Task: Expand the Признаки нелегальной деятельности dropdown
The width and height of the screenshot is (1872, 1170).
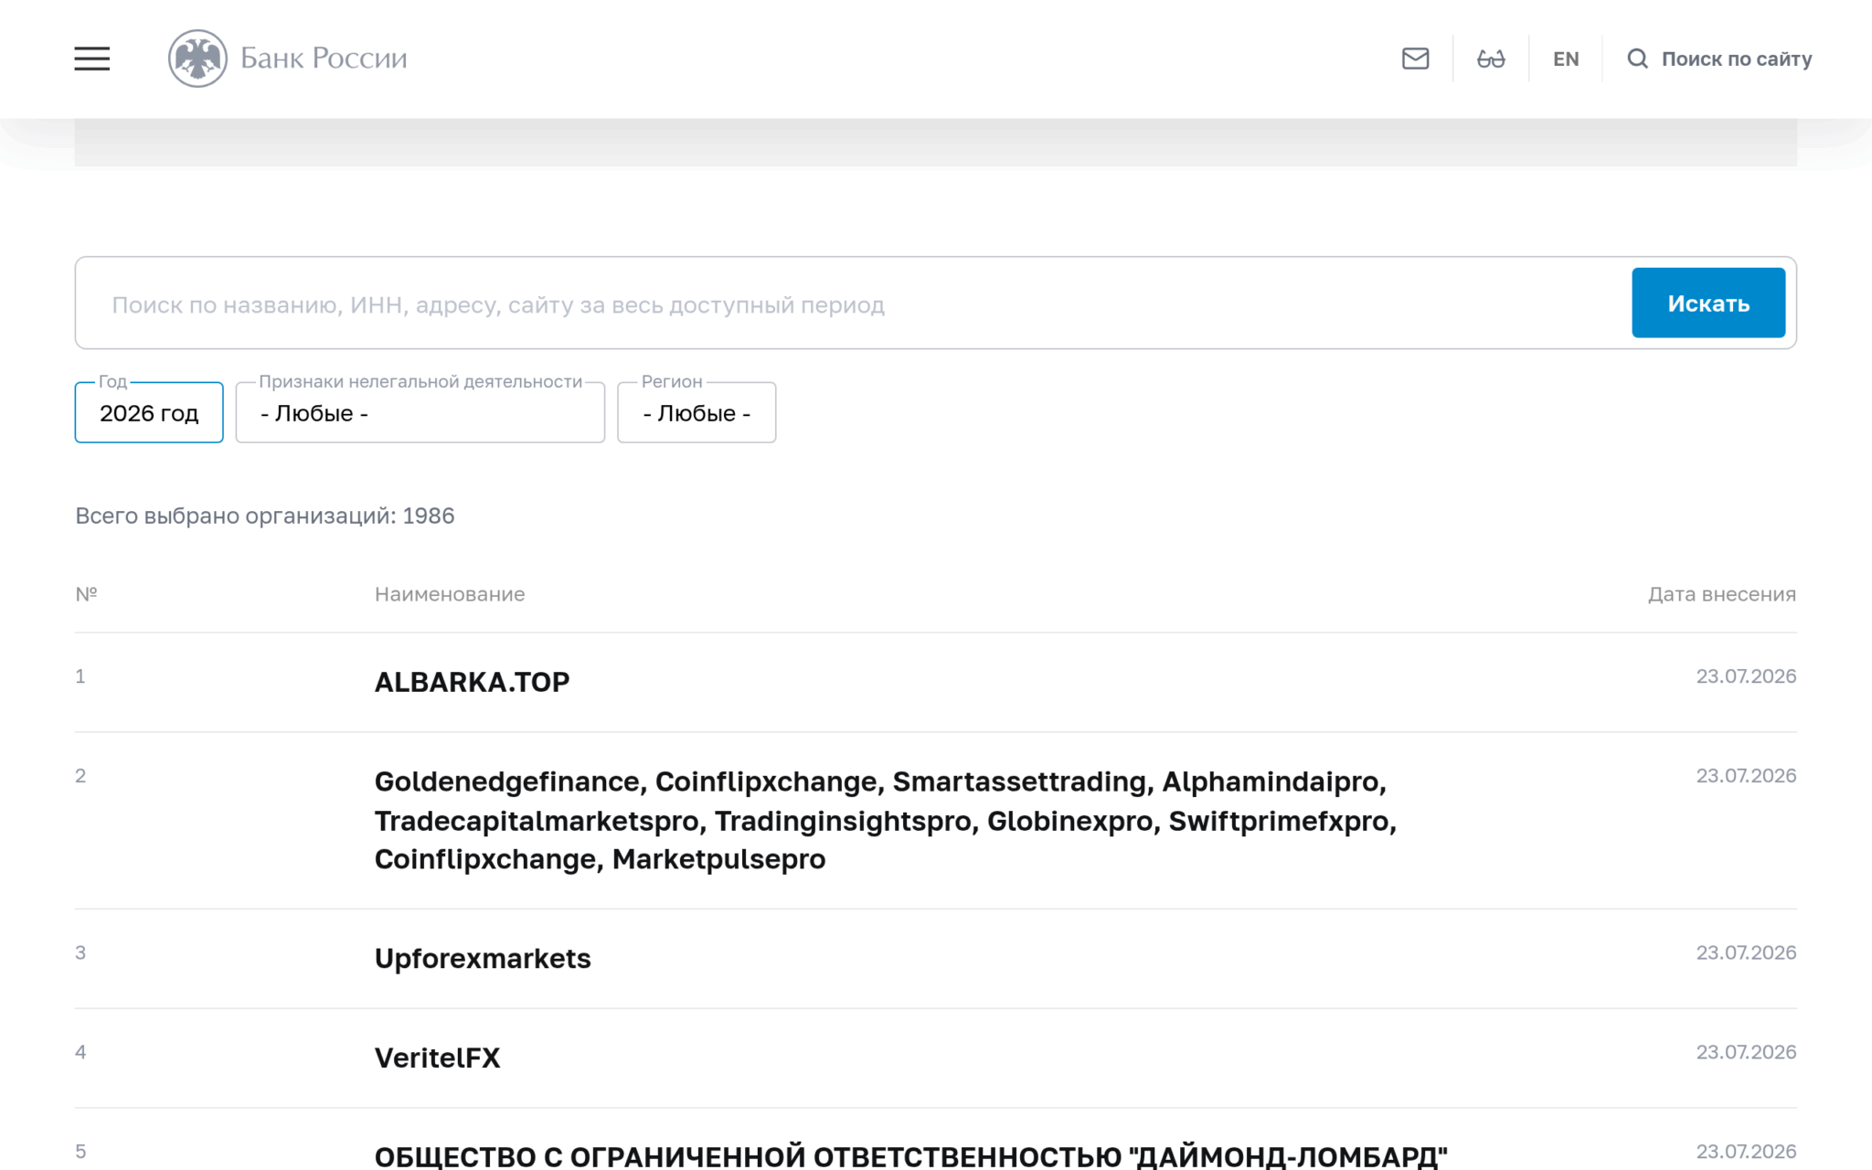Action: coord(420,412)
